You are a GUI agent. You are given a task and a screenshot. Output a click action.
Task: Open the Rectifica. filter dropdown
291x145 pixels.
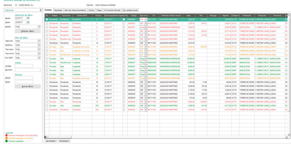point(39,45)
